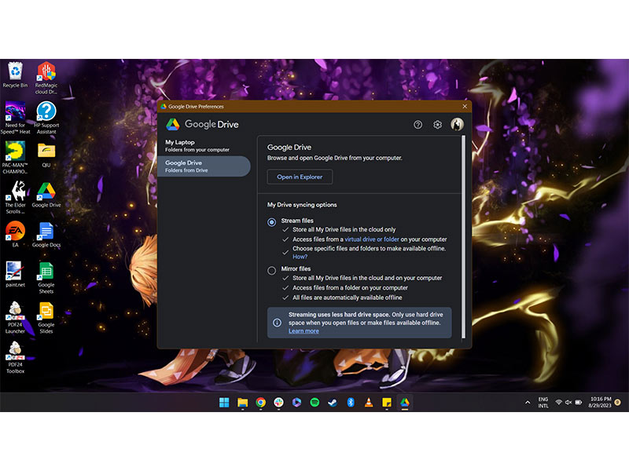
Task: Click the info icon in streaming notice
Action: point(277,323)
